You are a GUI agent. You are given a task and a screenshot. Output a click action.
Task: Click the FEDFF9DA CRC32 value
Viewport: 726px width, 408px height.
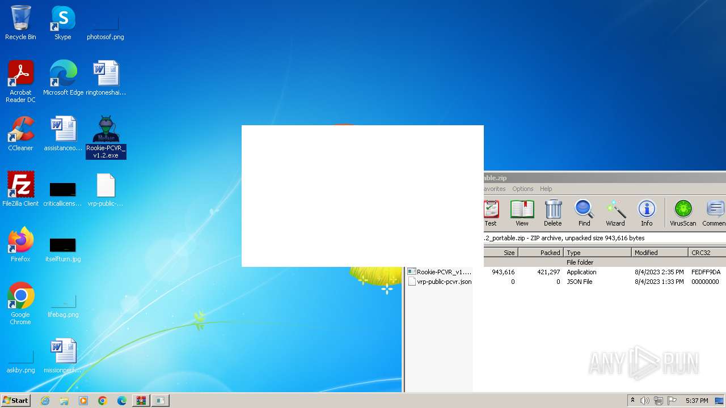pos(706,272)
